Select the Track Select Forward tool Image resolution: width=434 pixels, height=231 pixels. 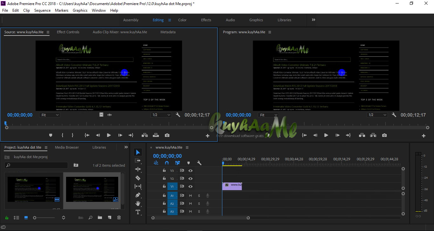click(x=138, y=161)
